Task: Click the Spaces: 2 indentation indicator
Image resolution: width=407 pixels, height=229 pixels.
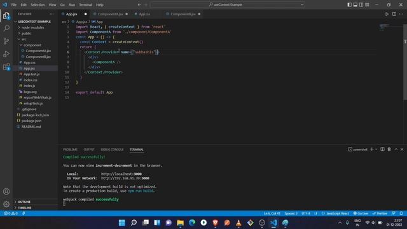Action: (291, 214)
